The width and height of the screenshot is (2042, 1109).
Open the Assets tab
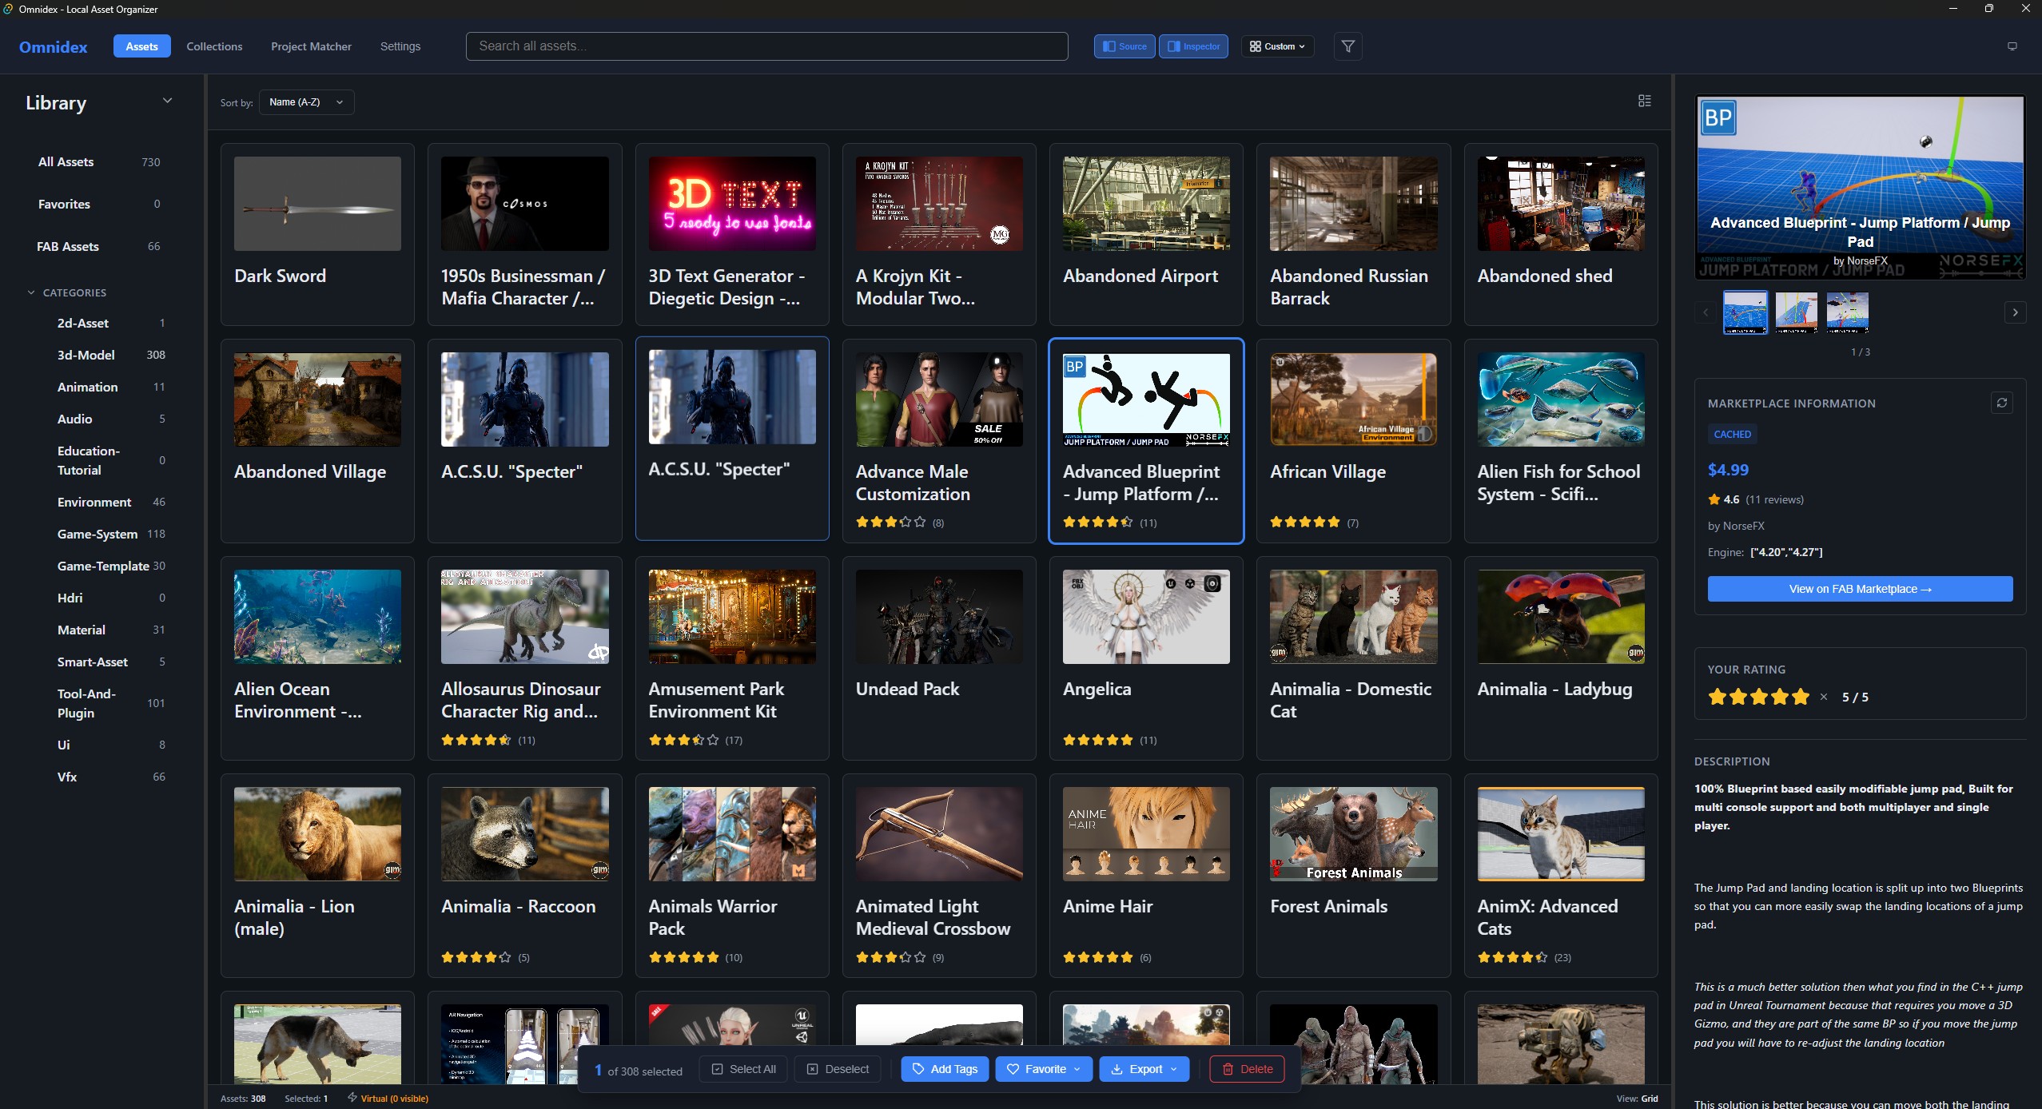pos(141,46)
